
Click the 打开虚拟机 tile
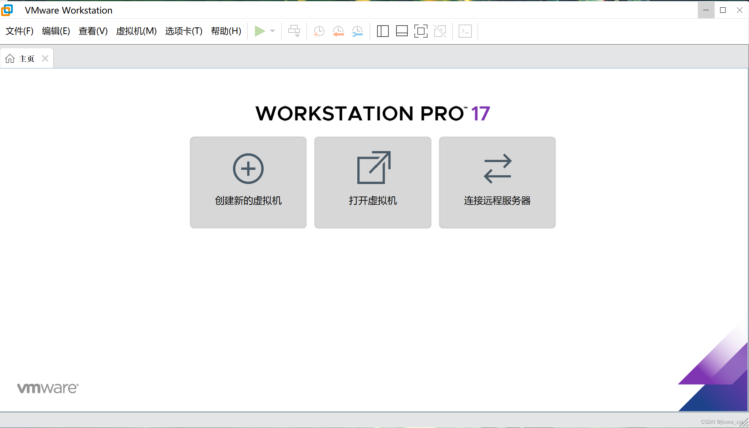(373, 183)
